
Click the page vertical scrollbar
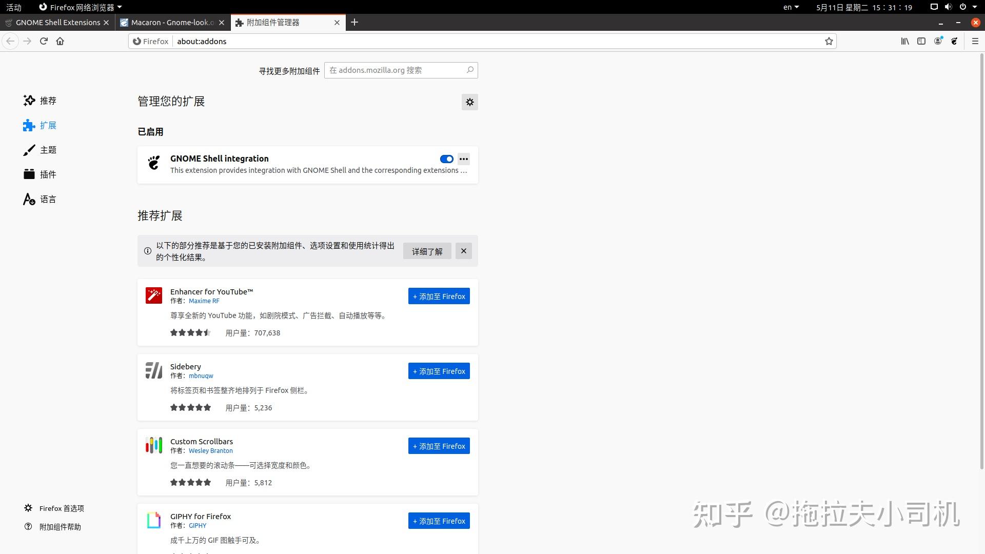tap(982, 261)
